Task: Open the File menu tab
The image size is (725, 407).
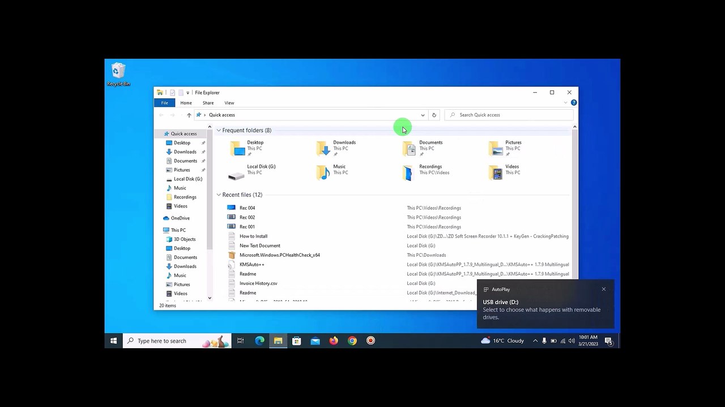Action: (x=164, y=103)
